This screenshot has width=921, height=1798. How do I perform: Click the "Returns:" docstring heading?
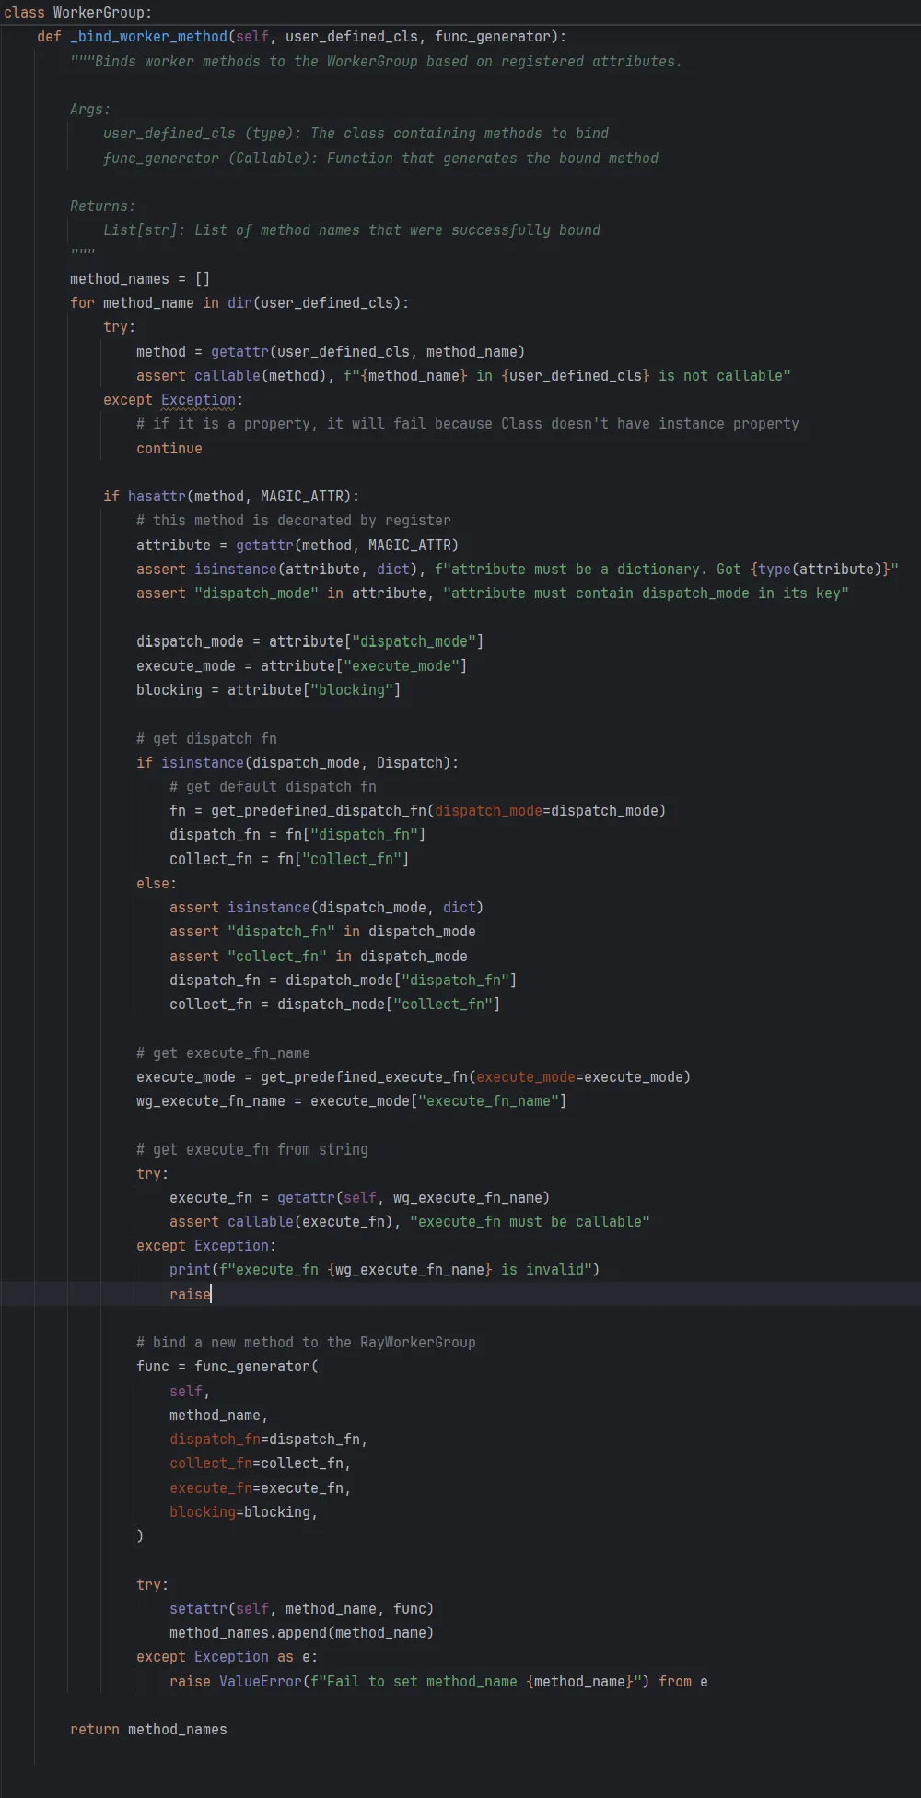[x=103, y=206]
